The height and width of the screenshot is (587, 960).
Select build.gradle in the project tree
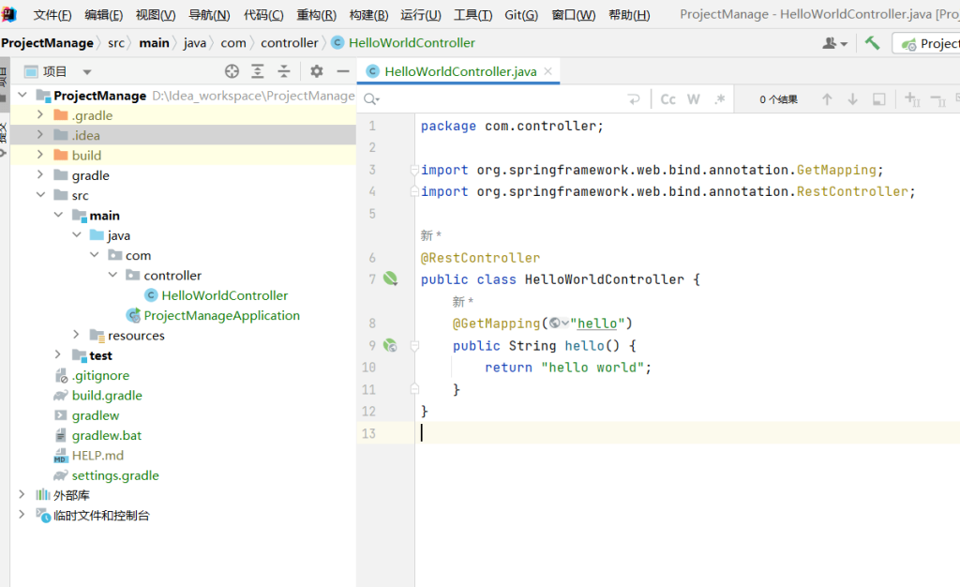tap(107, 396)
